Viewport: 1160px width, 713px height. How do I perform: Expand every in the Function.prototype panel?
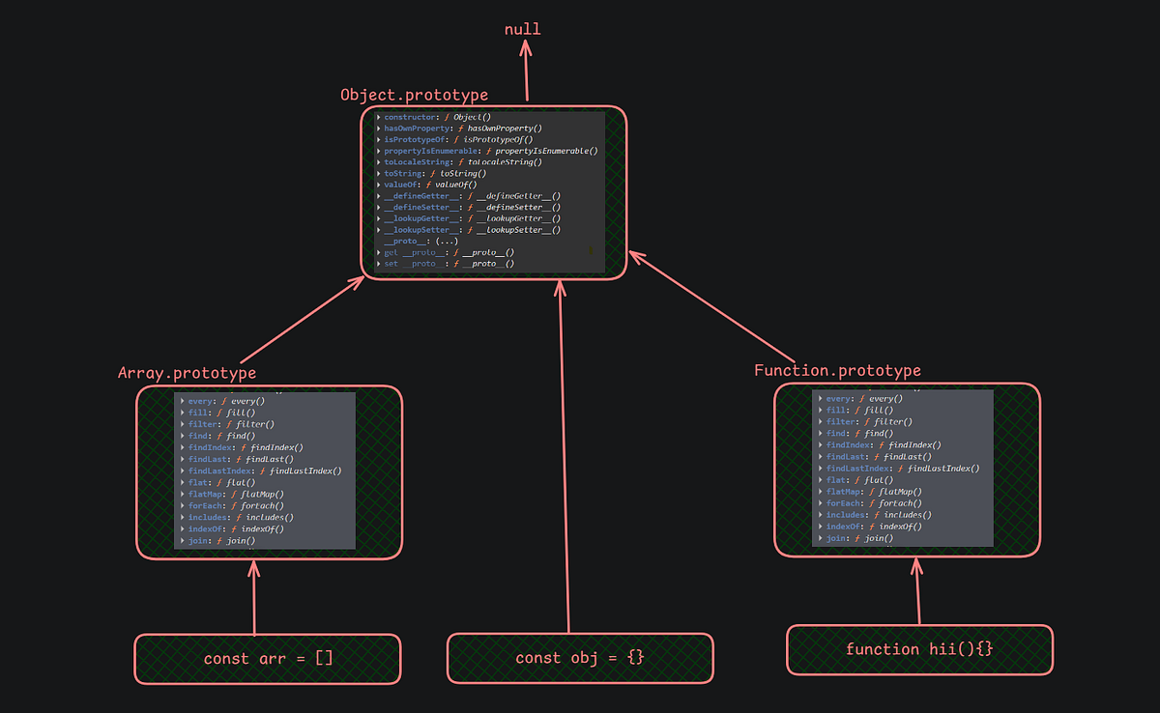point(821,398)
